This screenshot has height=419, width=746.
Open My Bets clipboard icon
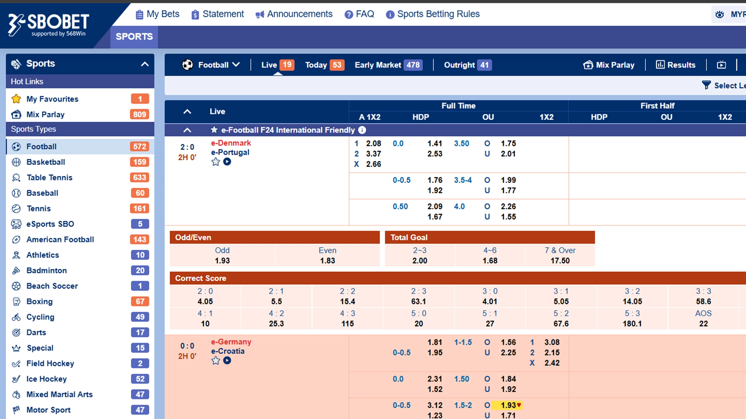(x=139, y=14)
